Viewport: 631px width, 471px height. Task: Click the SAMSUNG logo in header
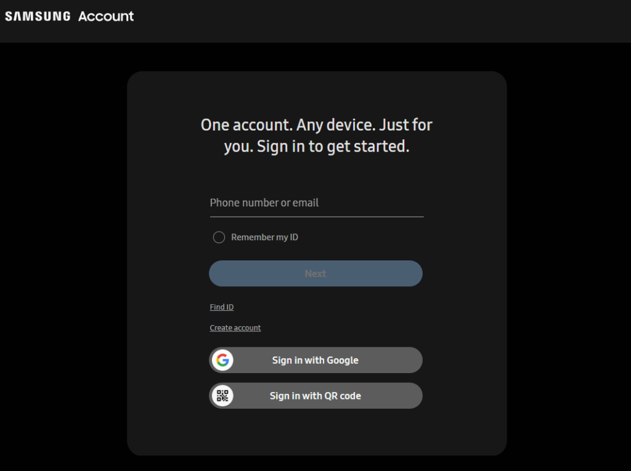[x=38, y=16]
